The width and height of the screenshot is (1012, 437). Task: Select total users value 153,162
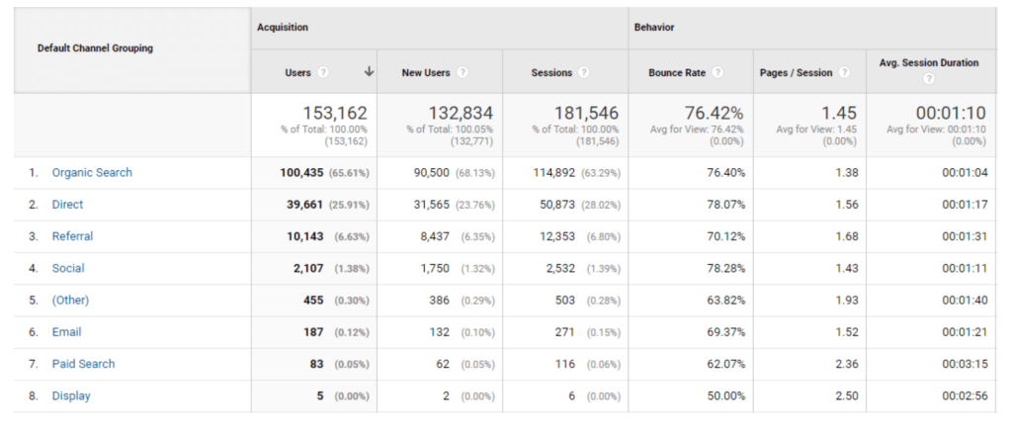pos(335,114)
